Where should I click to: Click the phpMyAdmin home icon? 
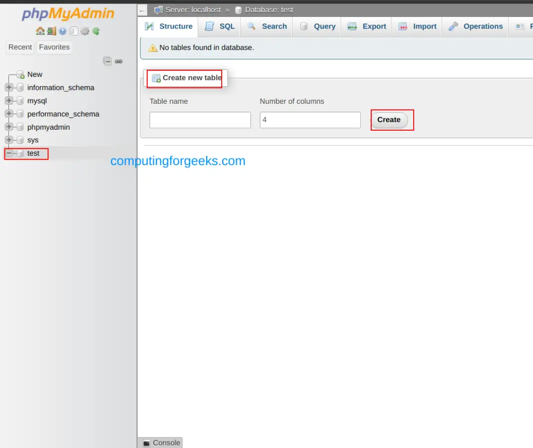click(40, 31)
